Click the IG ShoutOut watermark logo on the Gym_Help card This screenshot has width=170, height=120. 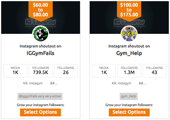tap(129, 23)
